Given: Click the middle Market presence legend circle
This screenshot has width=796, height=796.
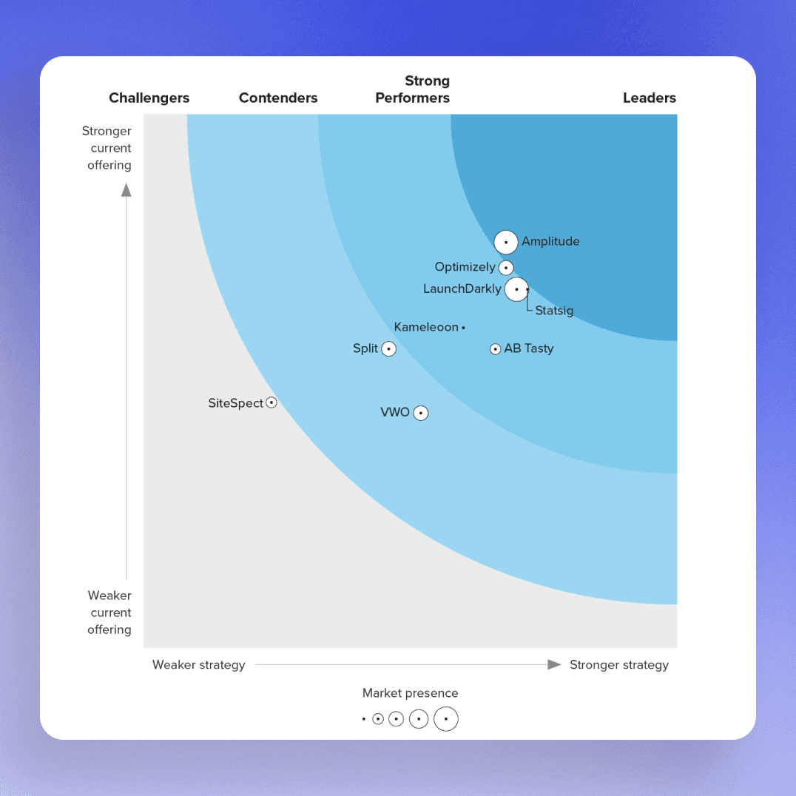Looking at the screenshot, I should 396,718.
